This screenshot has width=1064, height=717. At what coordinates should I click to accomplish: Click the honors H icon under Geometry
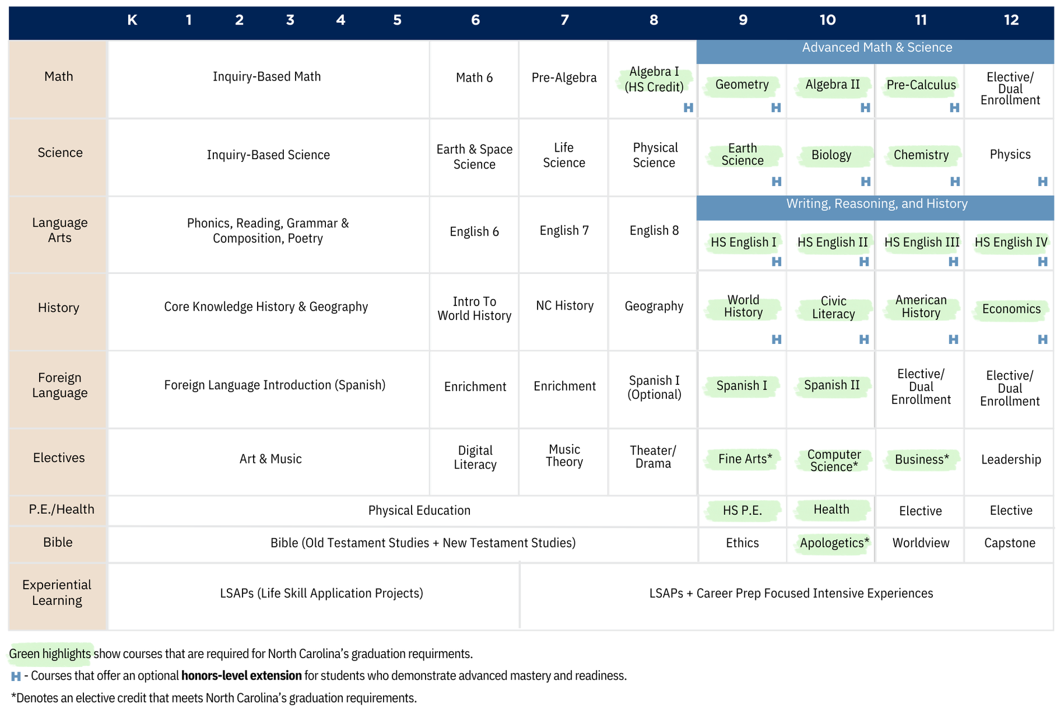(776, 108)
